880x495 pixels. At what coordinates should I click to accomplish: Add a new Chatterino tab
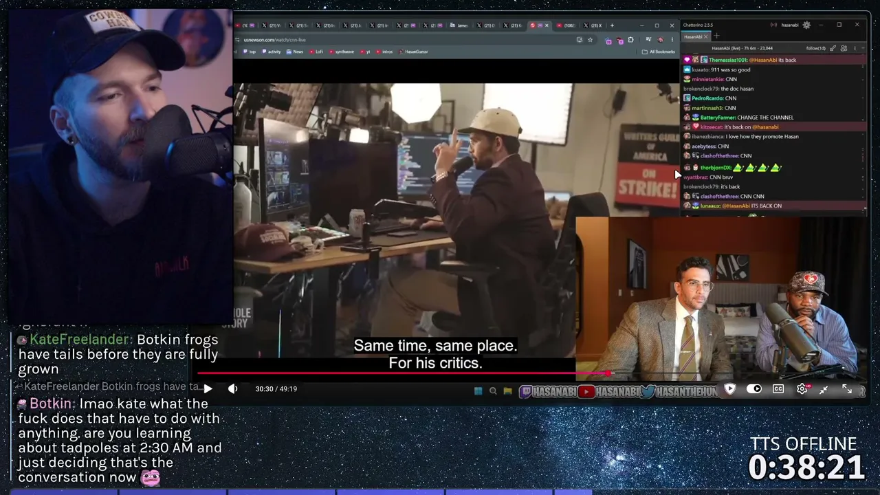(716, 36)
